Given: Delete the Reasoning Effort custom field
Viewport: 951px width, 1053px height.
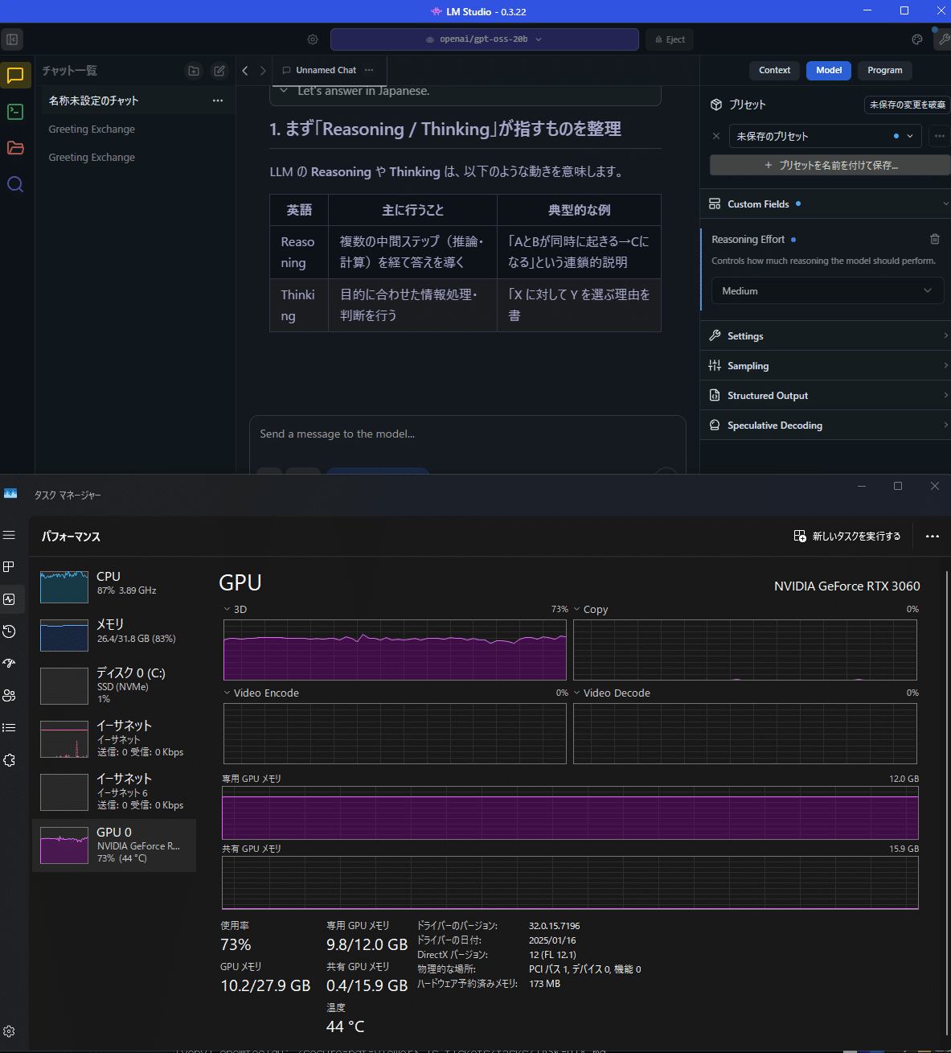Looking at the screenshot, I should pos(935,239).
